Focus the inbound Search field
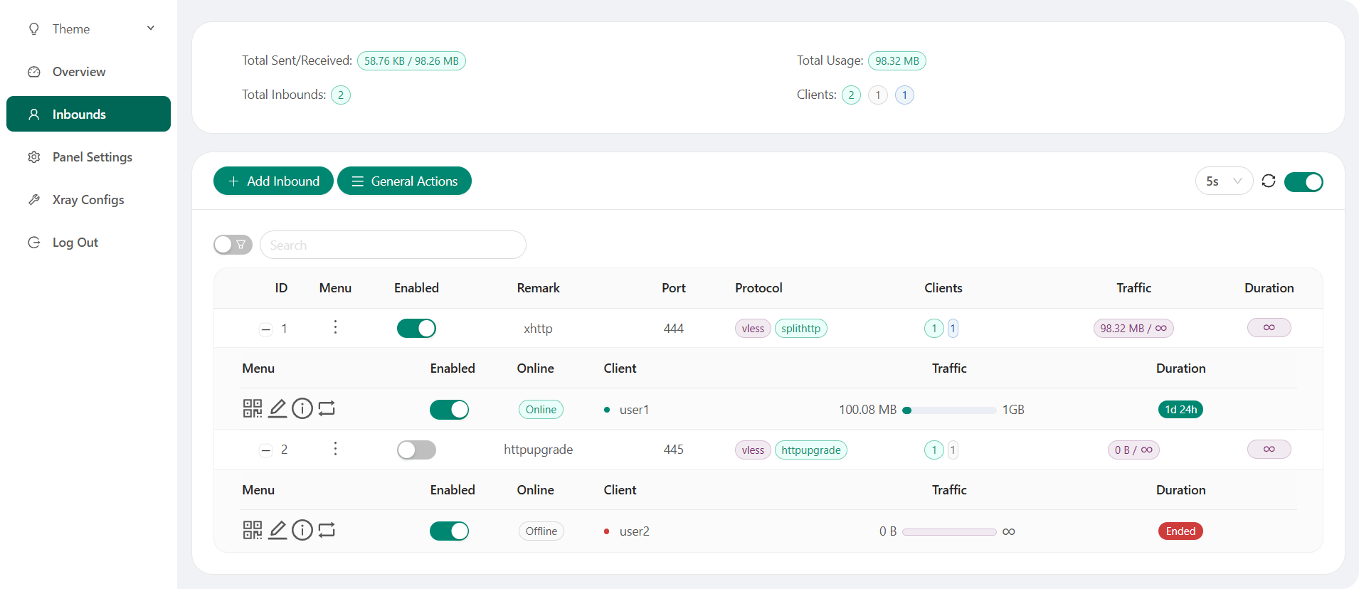 coord(393,245)
